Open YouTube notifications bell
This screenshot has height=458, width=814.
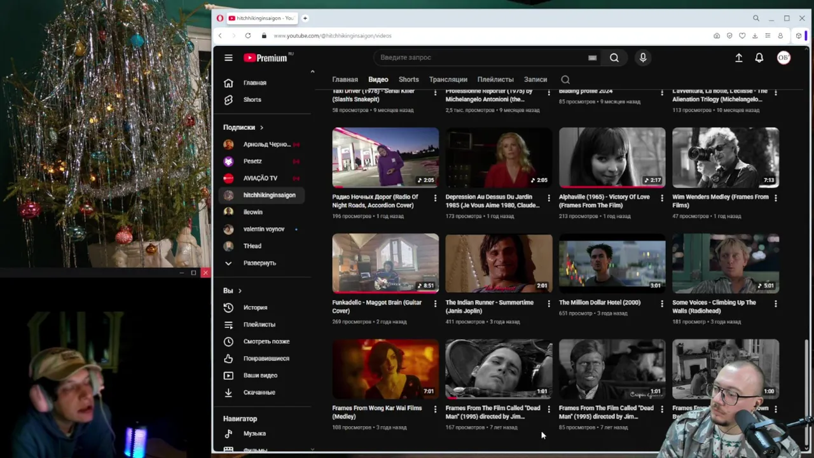[759, 57]
